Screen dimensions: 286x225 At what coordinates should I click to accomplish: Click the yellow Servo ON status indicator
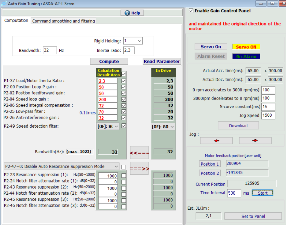point(246,47)
